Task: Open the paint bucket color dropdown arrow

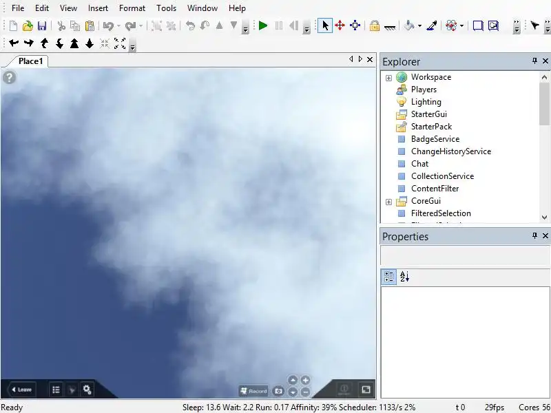Action: tap(419, 26)
